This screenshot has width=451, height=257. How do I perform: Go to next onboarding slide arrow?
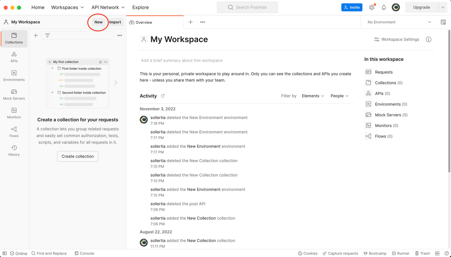[x=116, y=82]
